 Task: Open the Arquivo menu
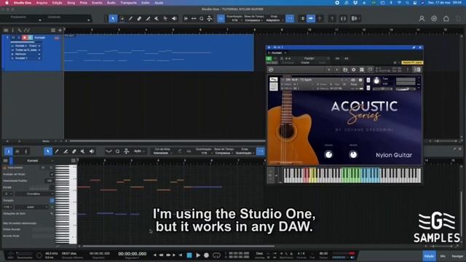[42, 3]
